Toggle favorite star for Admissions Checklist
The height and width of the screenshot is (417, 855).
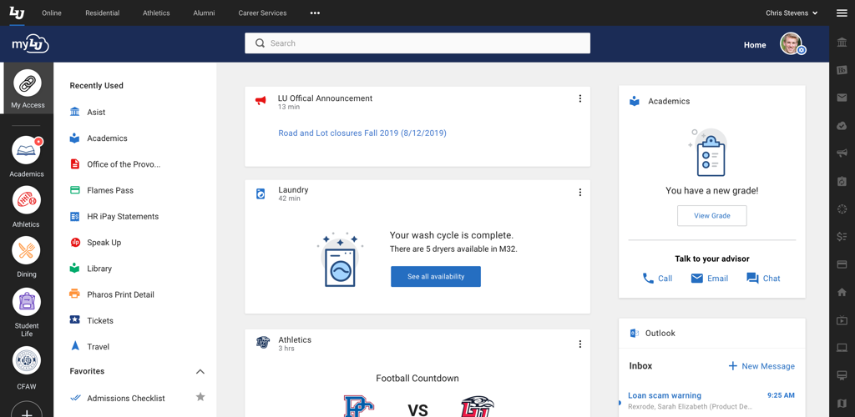pos(200,397)
